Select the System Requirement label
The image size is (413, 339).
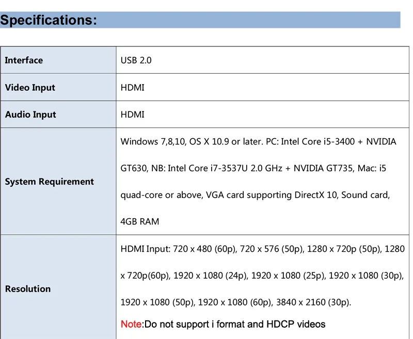point(49,182)
